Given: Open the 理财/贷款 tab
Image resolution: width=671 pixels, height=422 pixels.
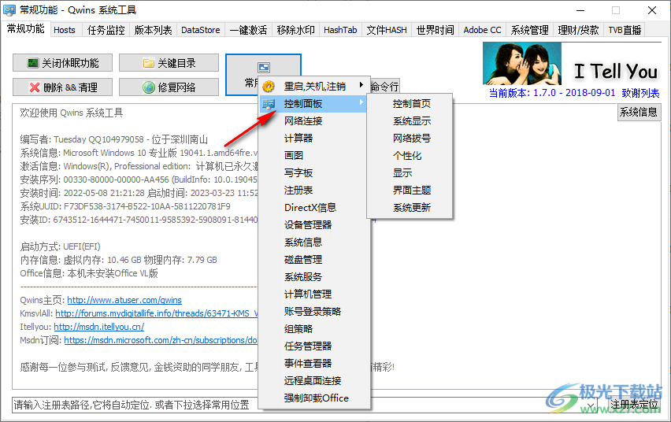Looking at the screenshot, I should pyautogui.click(x=578, y=30).
